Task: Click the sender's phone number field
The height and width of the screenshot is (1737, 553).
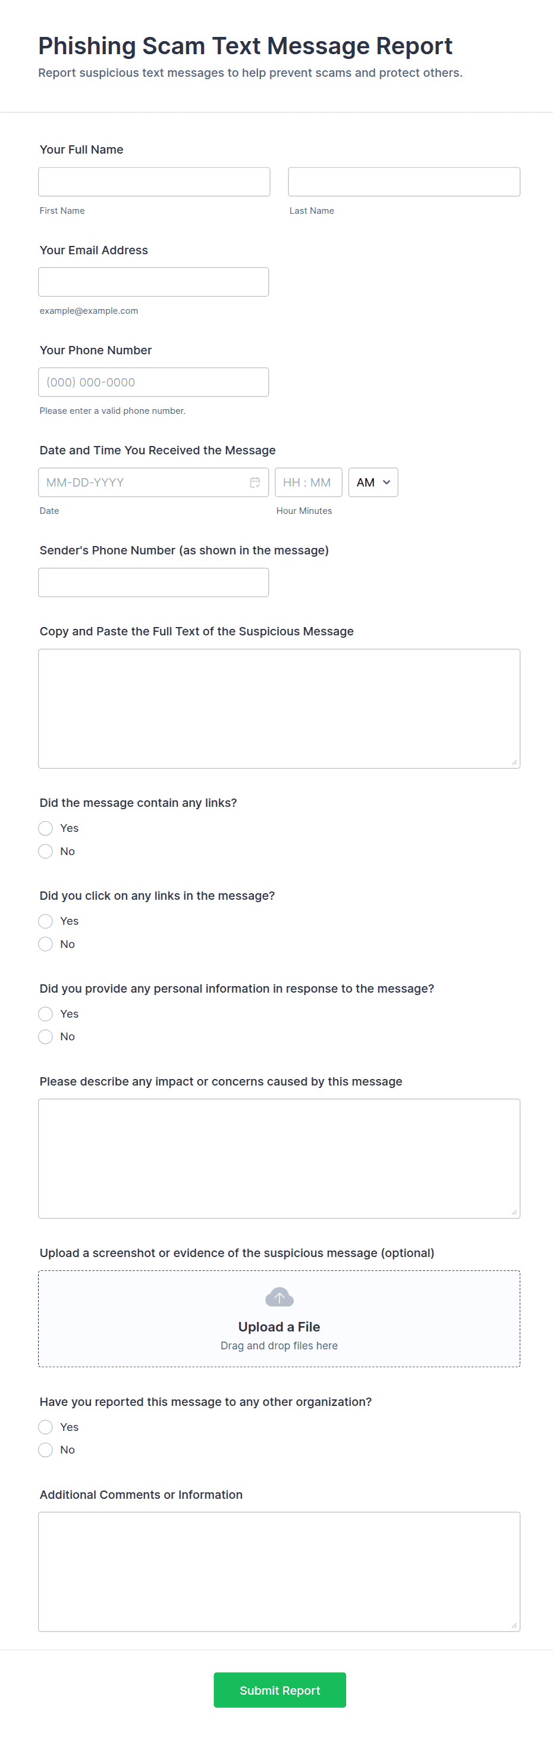Action: coord(153,582)
